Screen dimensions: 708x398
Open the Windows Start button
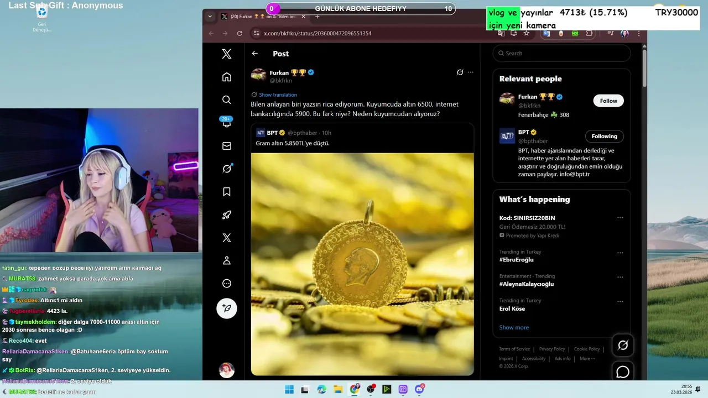point(289,389)
